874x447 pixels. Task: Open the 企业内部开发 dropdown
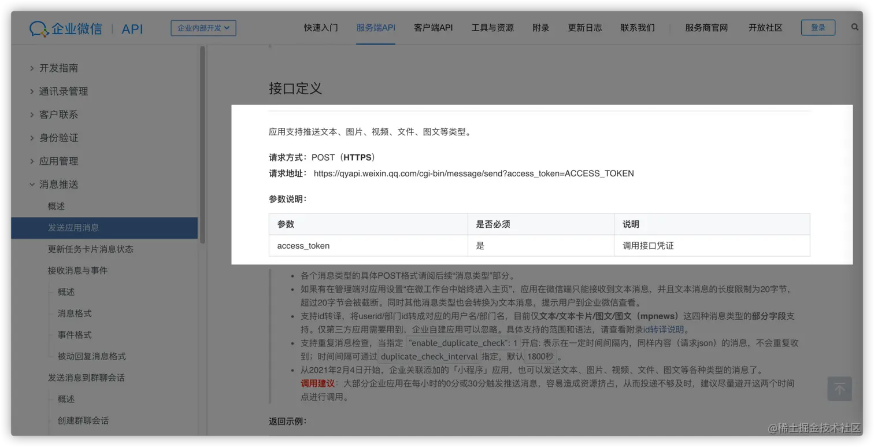coord(201,27)
